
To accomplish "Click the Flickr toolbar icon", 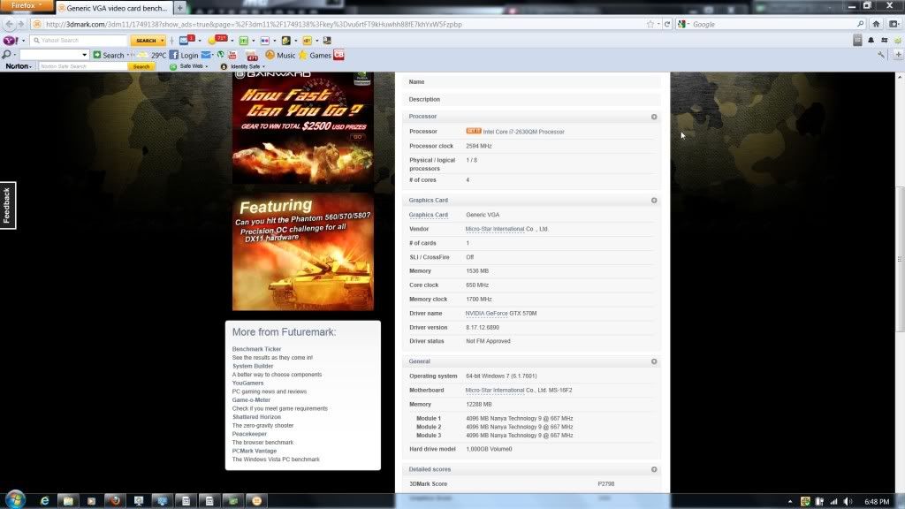I will click(264, 41).
